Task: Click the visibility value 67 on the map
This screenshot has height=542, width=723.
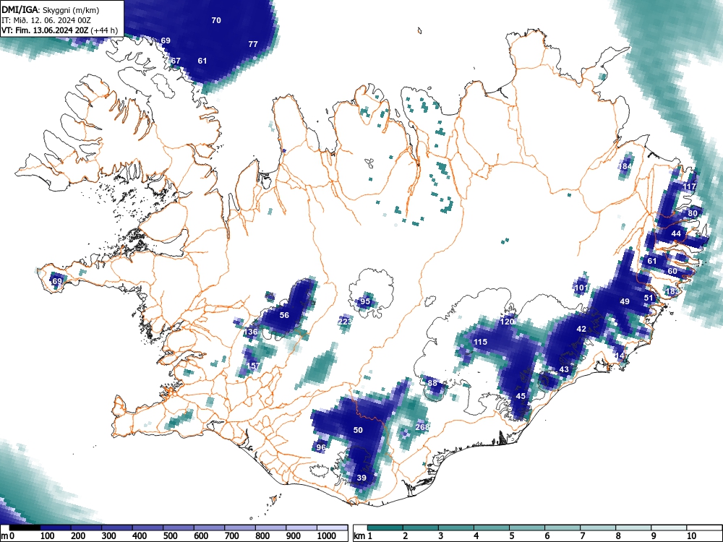Action: 176,61
